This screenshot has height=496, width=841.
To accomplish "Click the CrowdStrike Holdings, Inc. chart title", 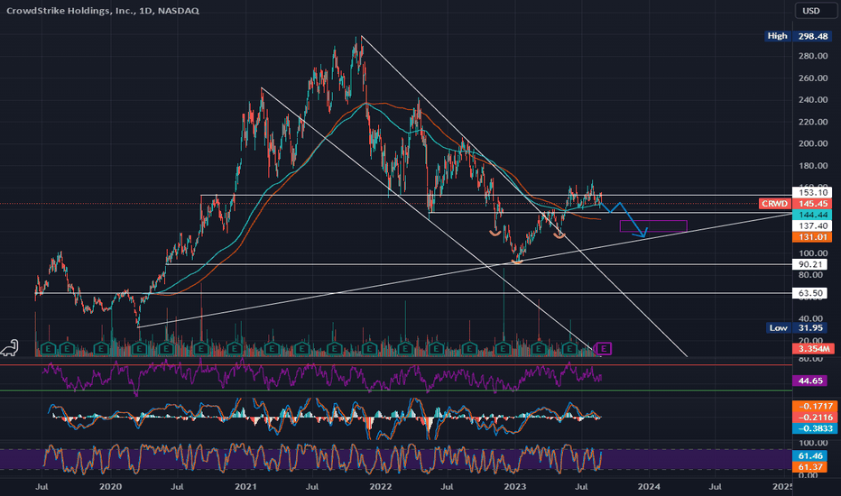I will click(x=70, y=10).
